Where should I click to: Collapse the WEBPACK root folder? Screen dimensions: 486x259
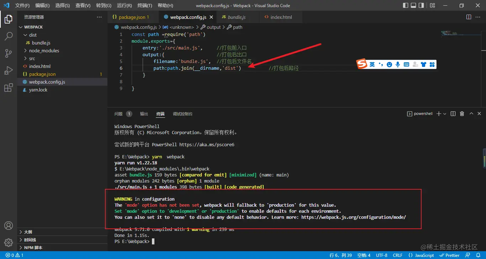(x=62, y=27)
